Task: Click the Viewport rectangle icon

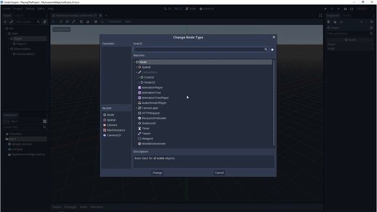Action: tap(140, 139)
